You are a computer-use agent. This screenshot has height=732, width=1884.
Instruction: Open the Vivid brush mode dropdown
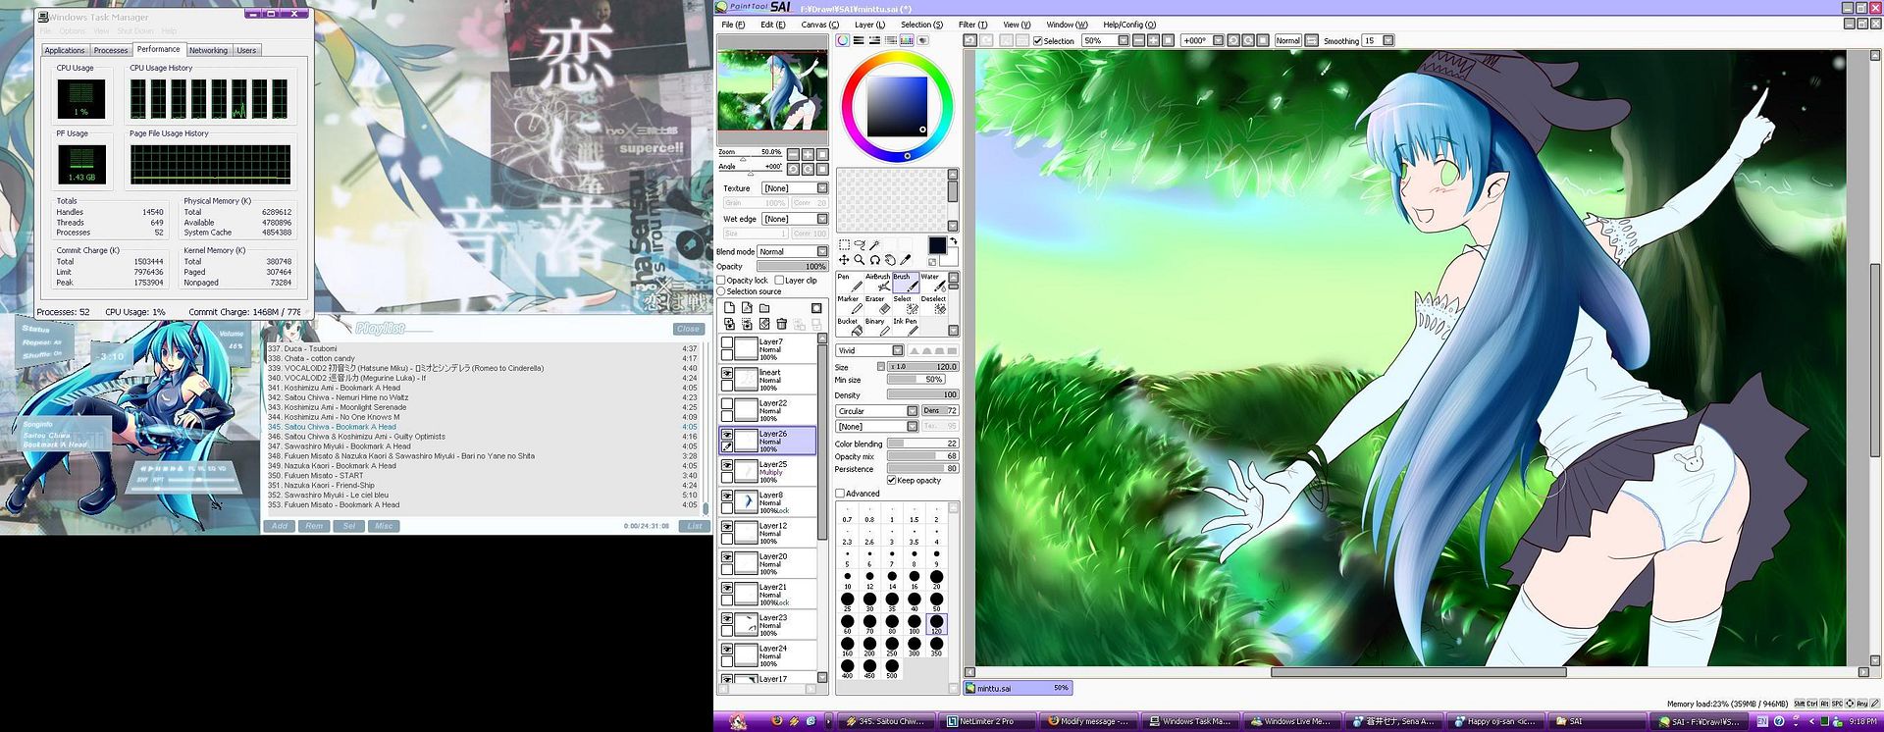tap(869, 350)
